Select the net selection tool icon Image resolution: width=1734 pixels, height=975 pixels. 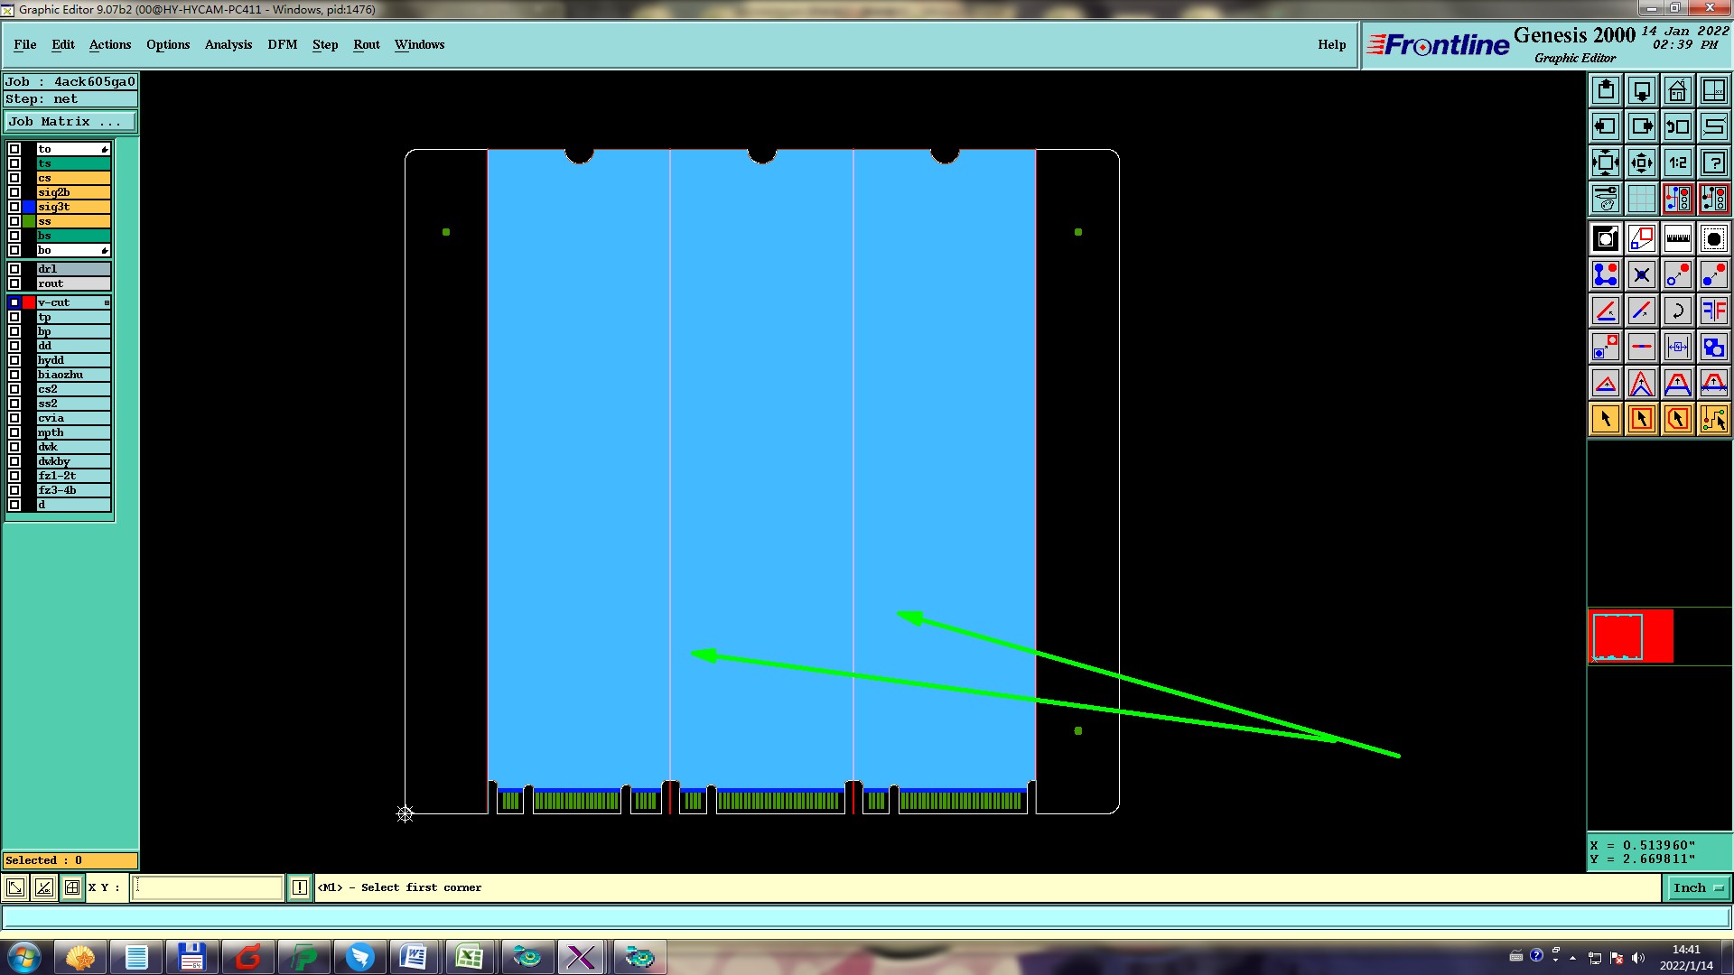(1713, 419)
